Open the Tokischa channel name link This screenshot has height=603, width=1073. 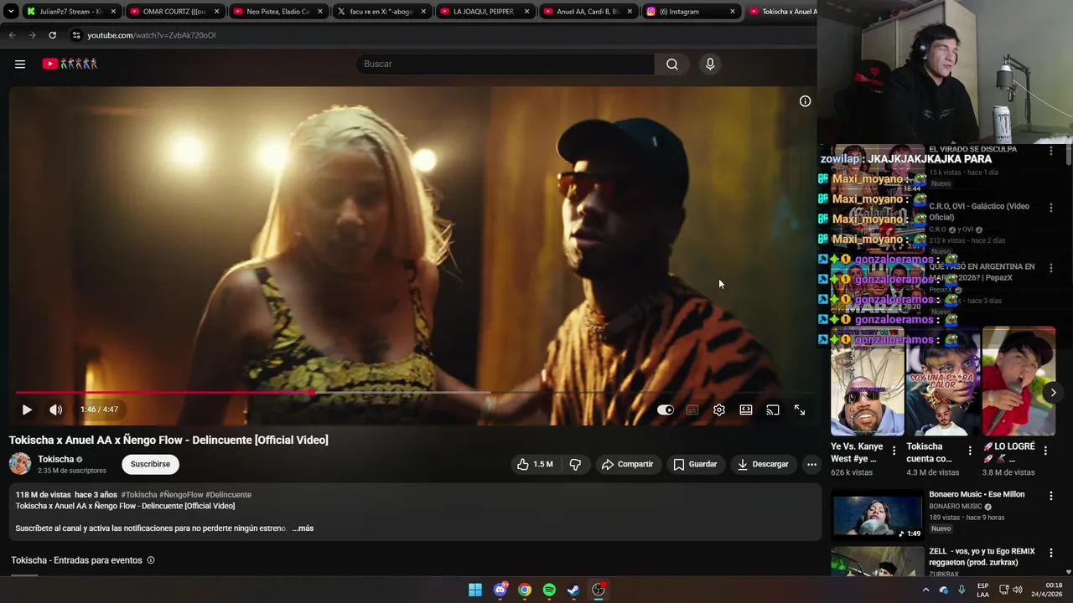click(55, 459)
